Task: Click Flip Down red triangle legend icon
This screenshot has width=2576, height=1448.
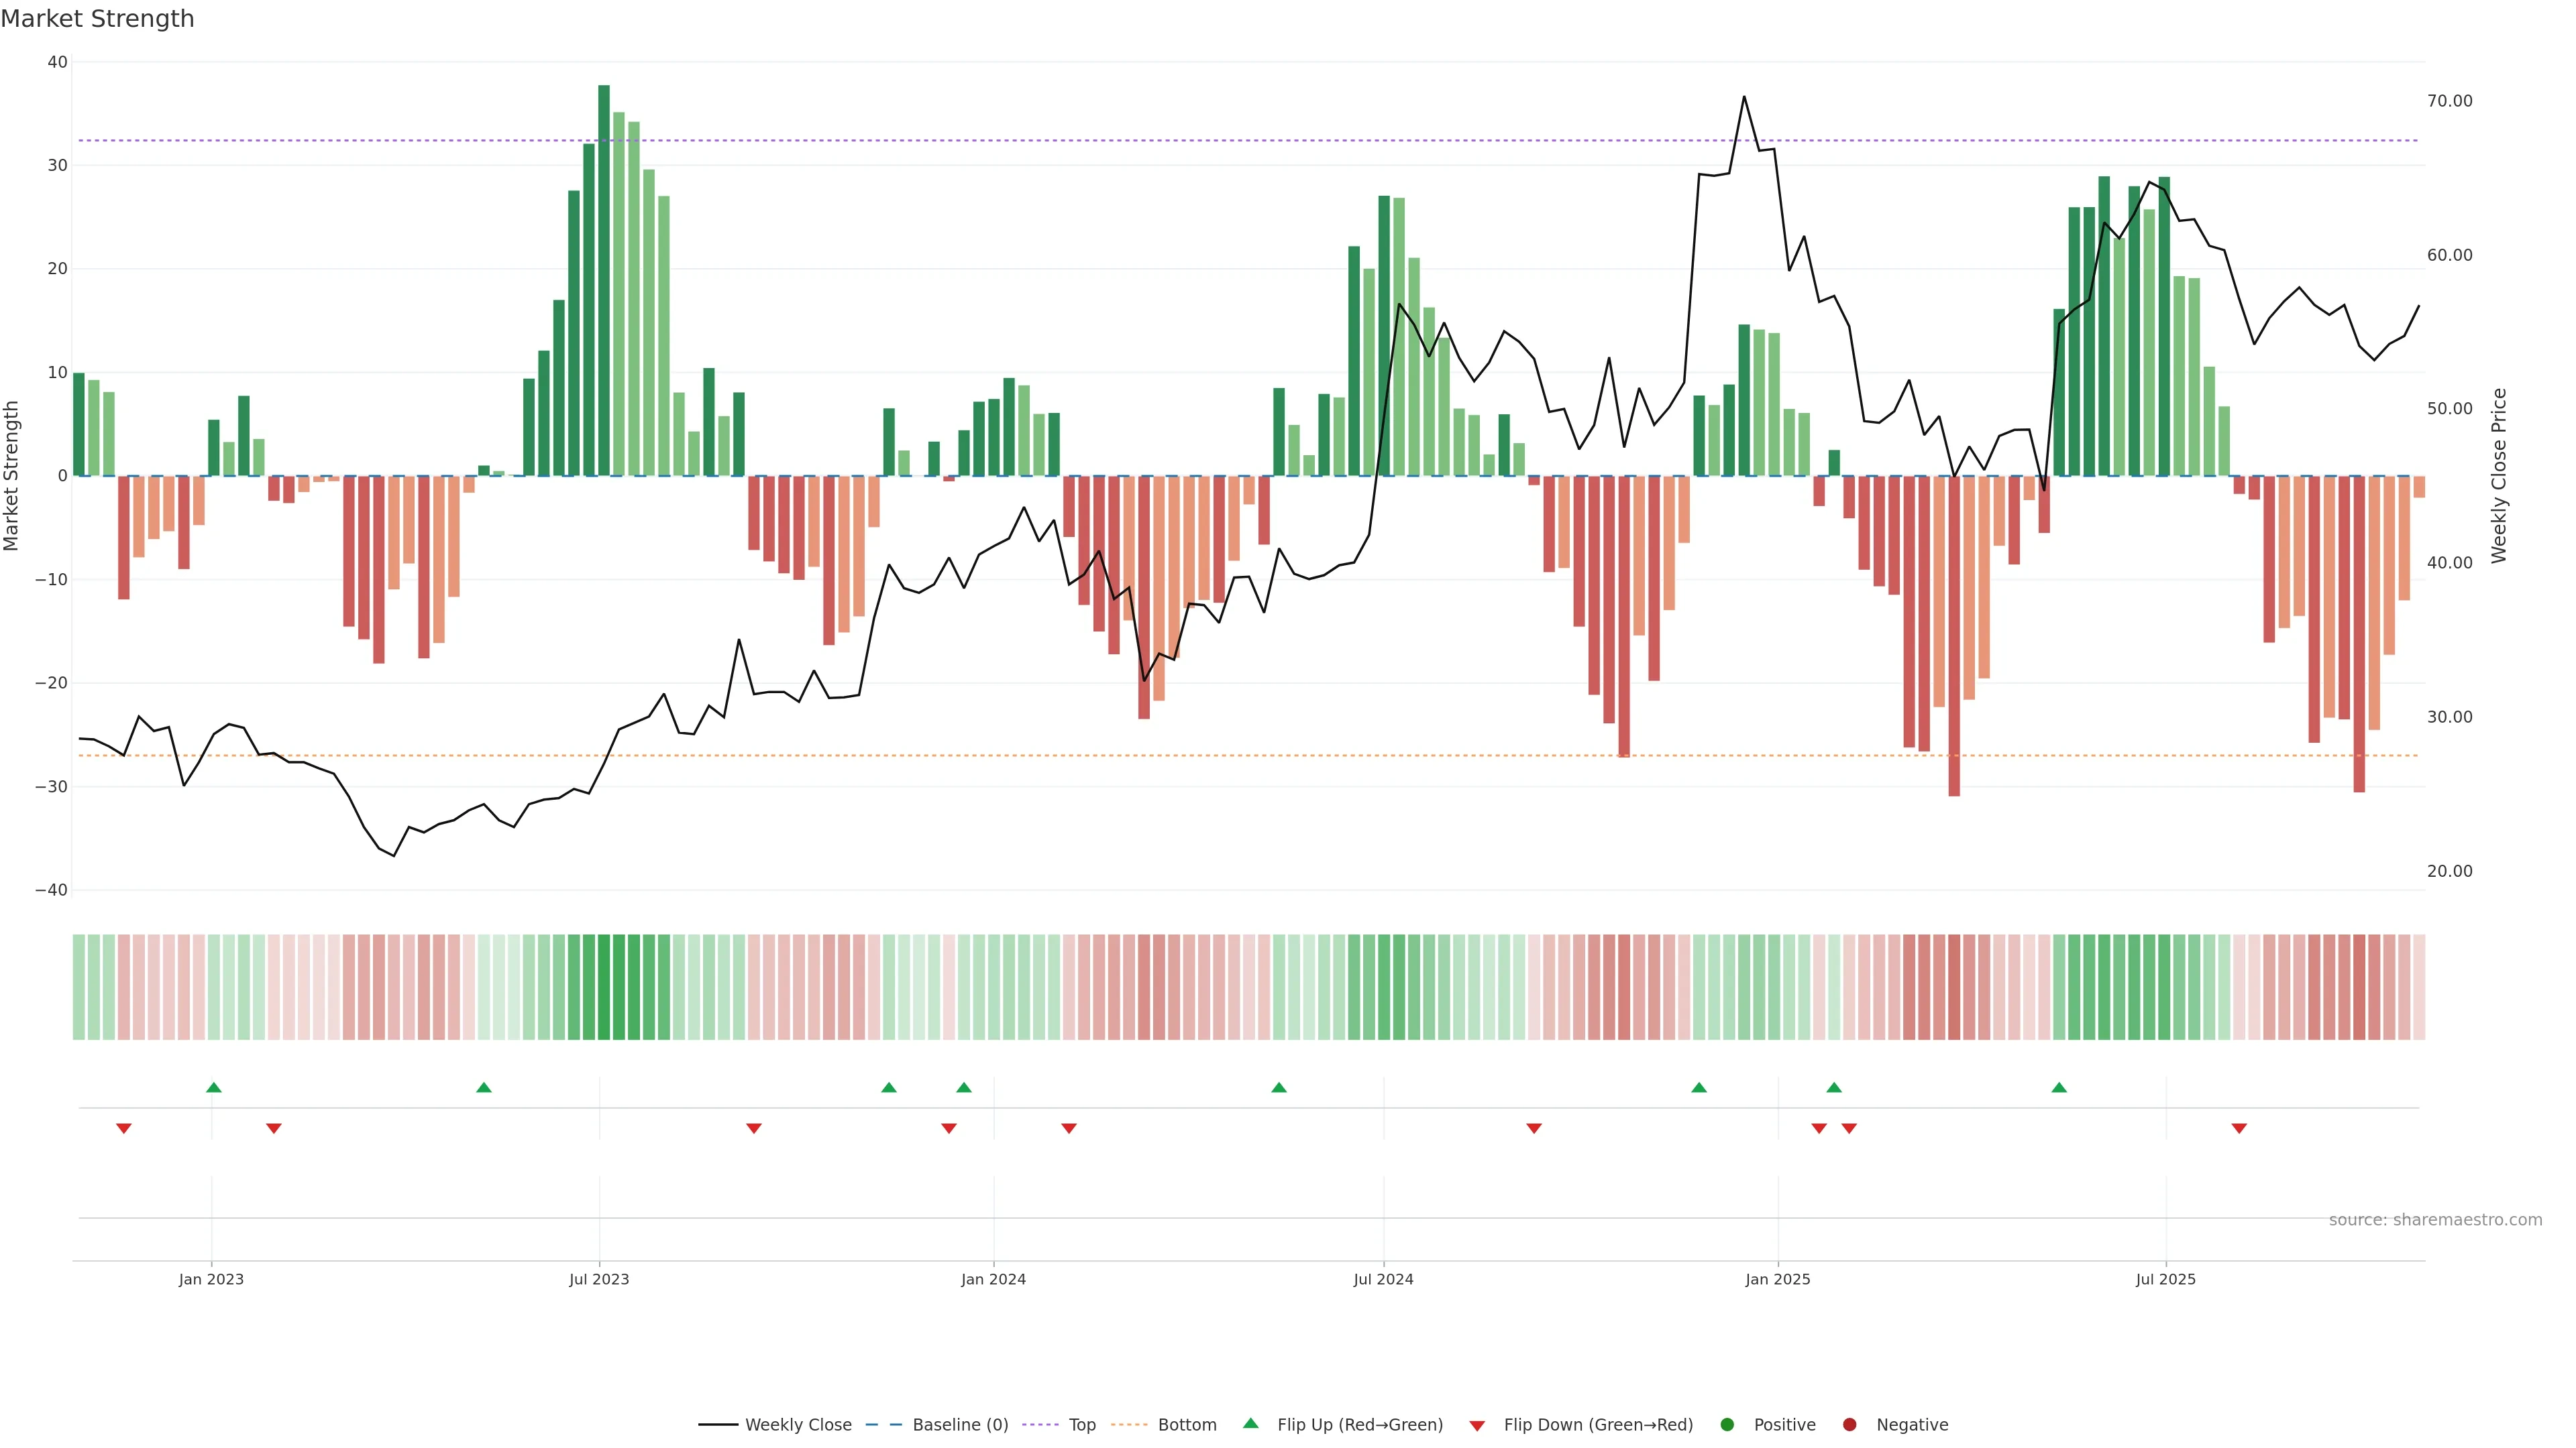Action: (x=1477, y=1426)
